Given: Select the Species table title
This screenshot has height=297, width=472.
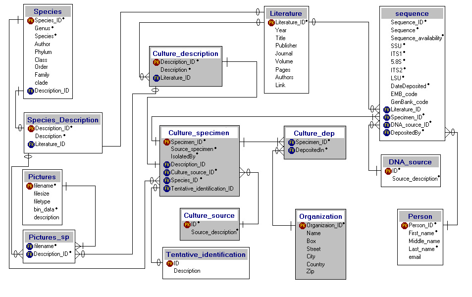Looking at the screenshot, I should coord(48,11).
